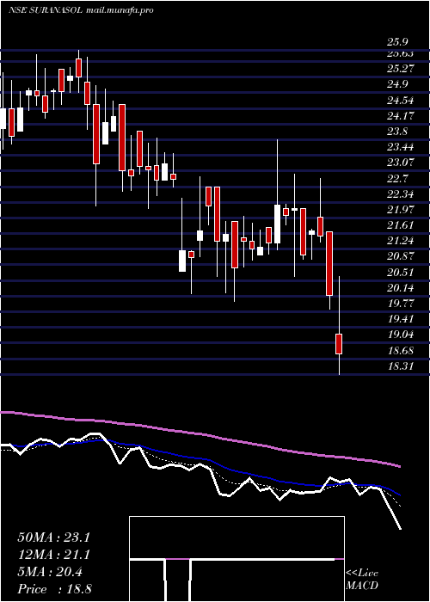Click the 12MA : 21.1 readout
The width and height of the screenshot is (430, 602).
coord(53,555)
